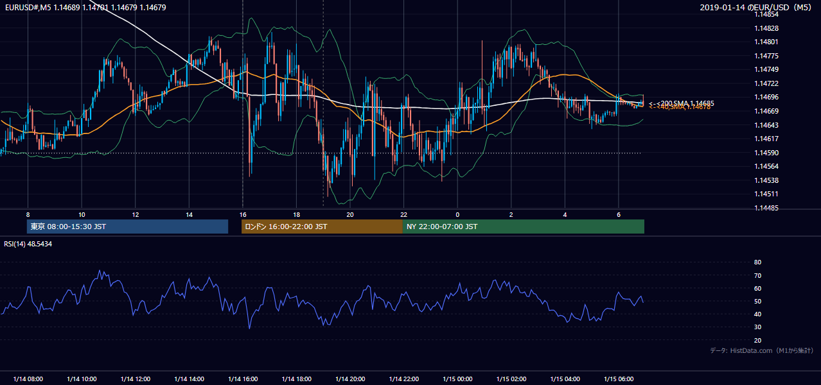
Task: Click price axis label 1.14696
Action: (x=767, y=97)
